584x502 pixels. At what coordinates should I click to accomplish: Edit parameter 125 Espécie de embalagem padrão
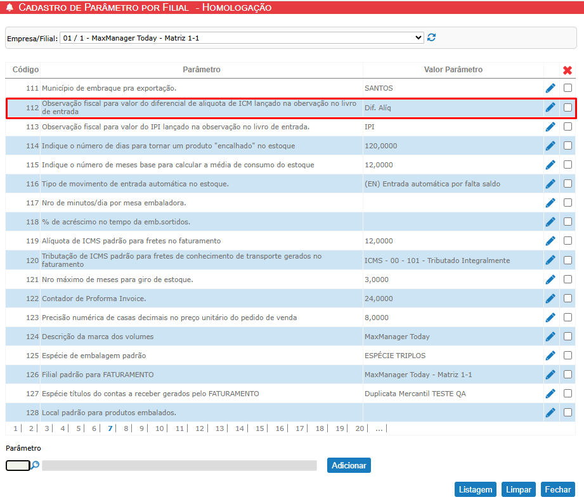point(550,356)
